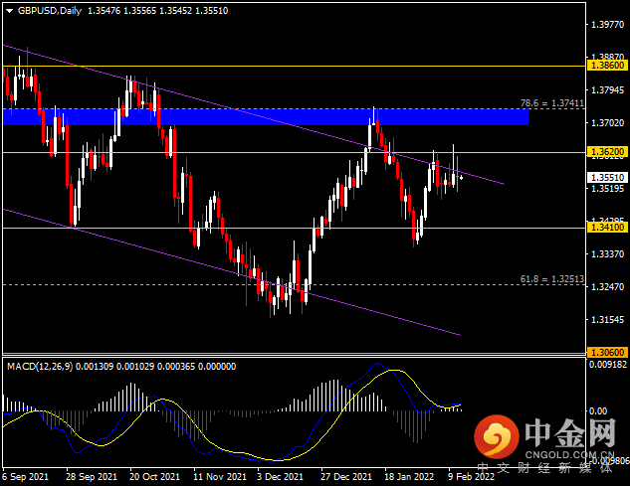Click the 1.39770 price scale value
This screenshot has width=630, height=486.
tap(607, 25)
